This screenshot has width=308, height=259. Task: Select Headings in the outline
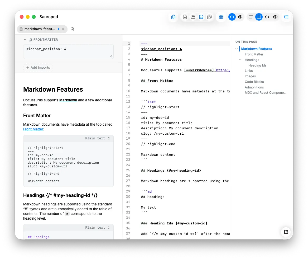click(x=252, y=60)
